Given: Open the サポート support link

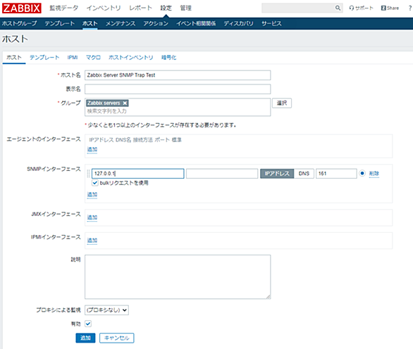Looking at the screenshot, I should click(361, 8).
